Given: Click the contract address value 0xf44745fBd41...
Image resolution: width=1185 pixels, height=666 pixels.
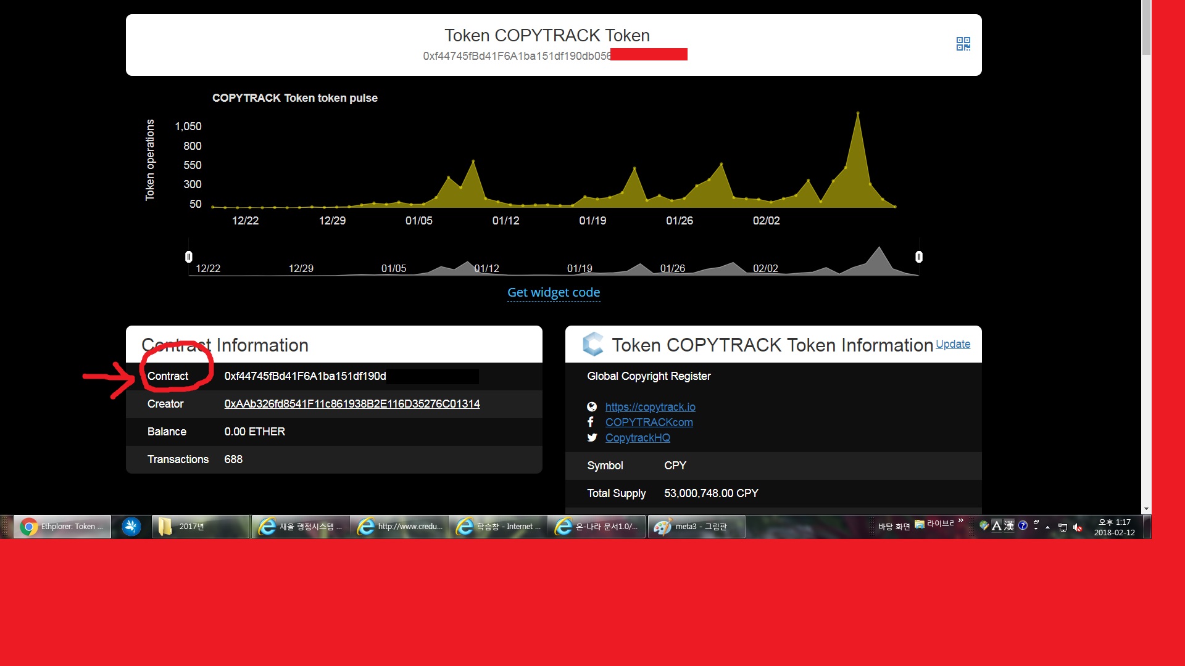Looking at the screenshot, I should 305,376.
